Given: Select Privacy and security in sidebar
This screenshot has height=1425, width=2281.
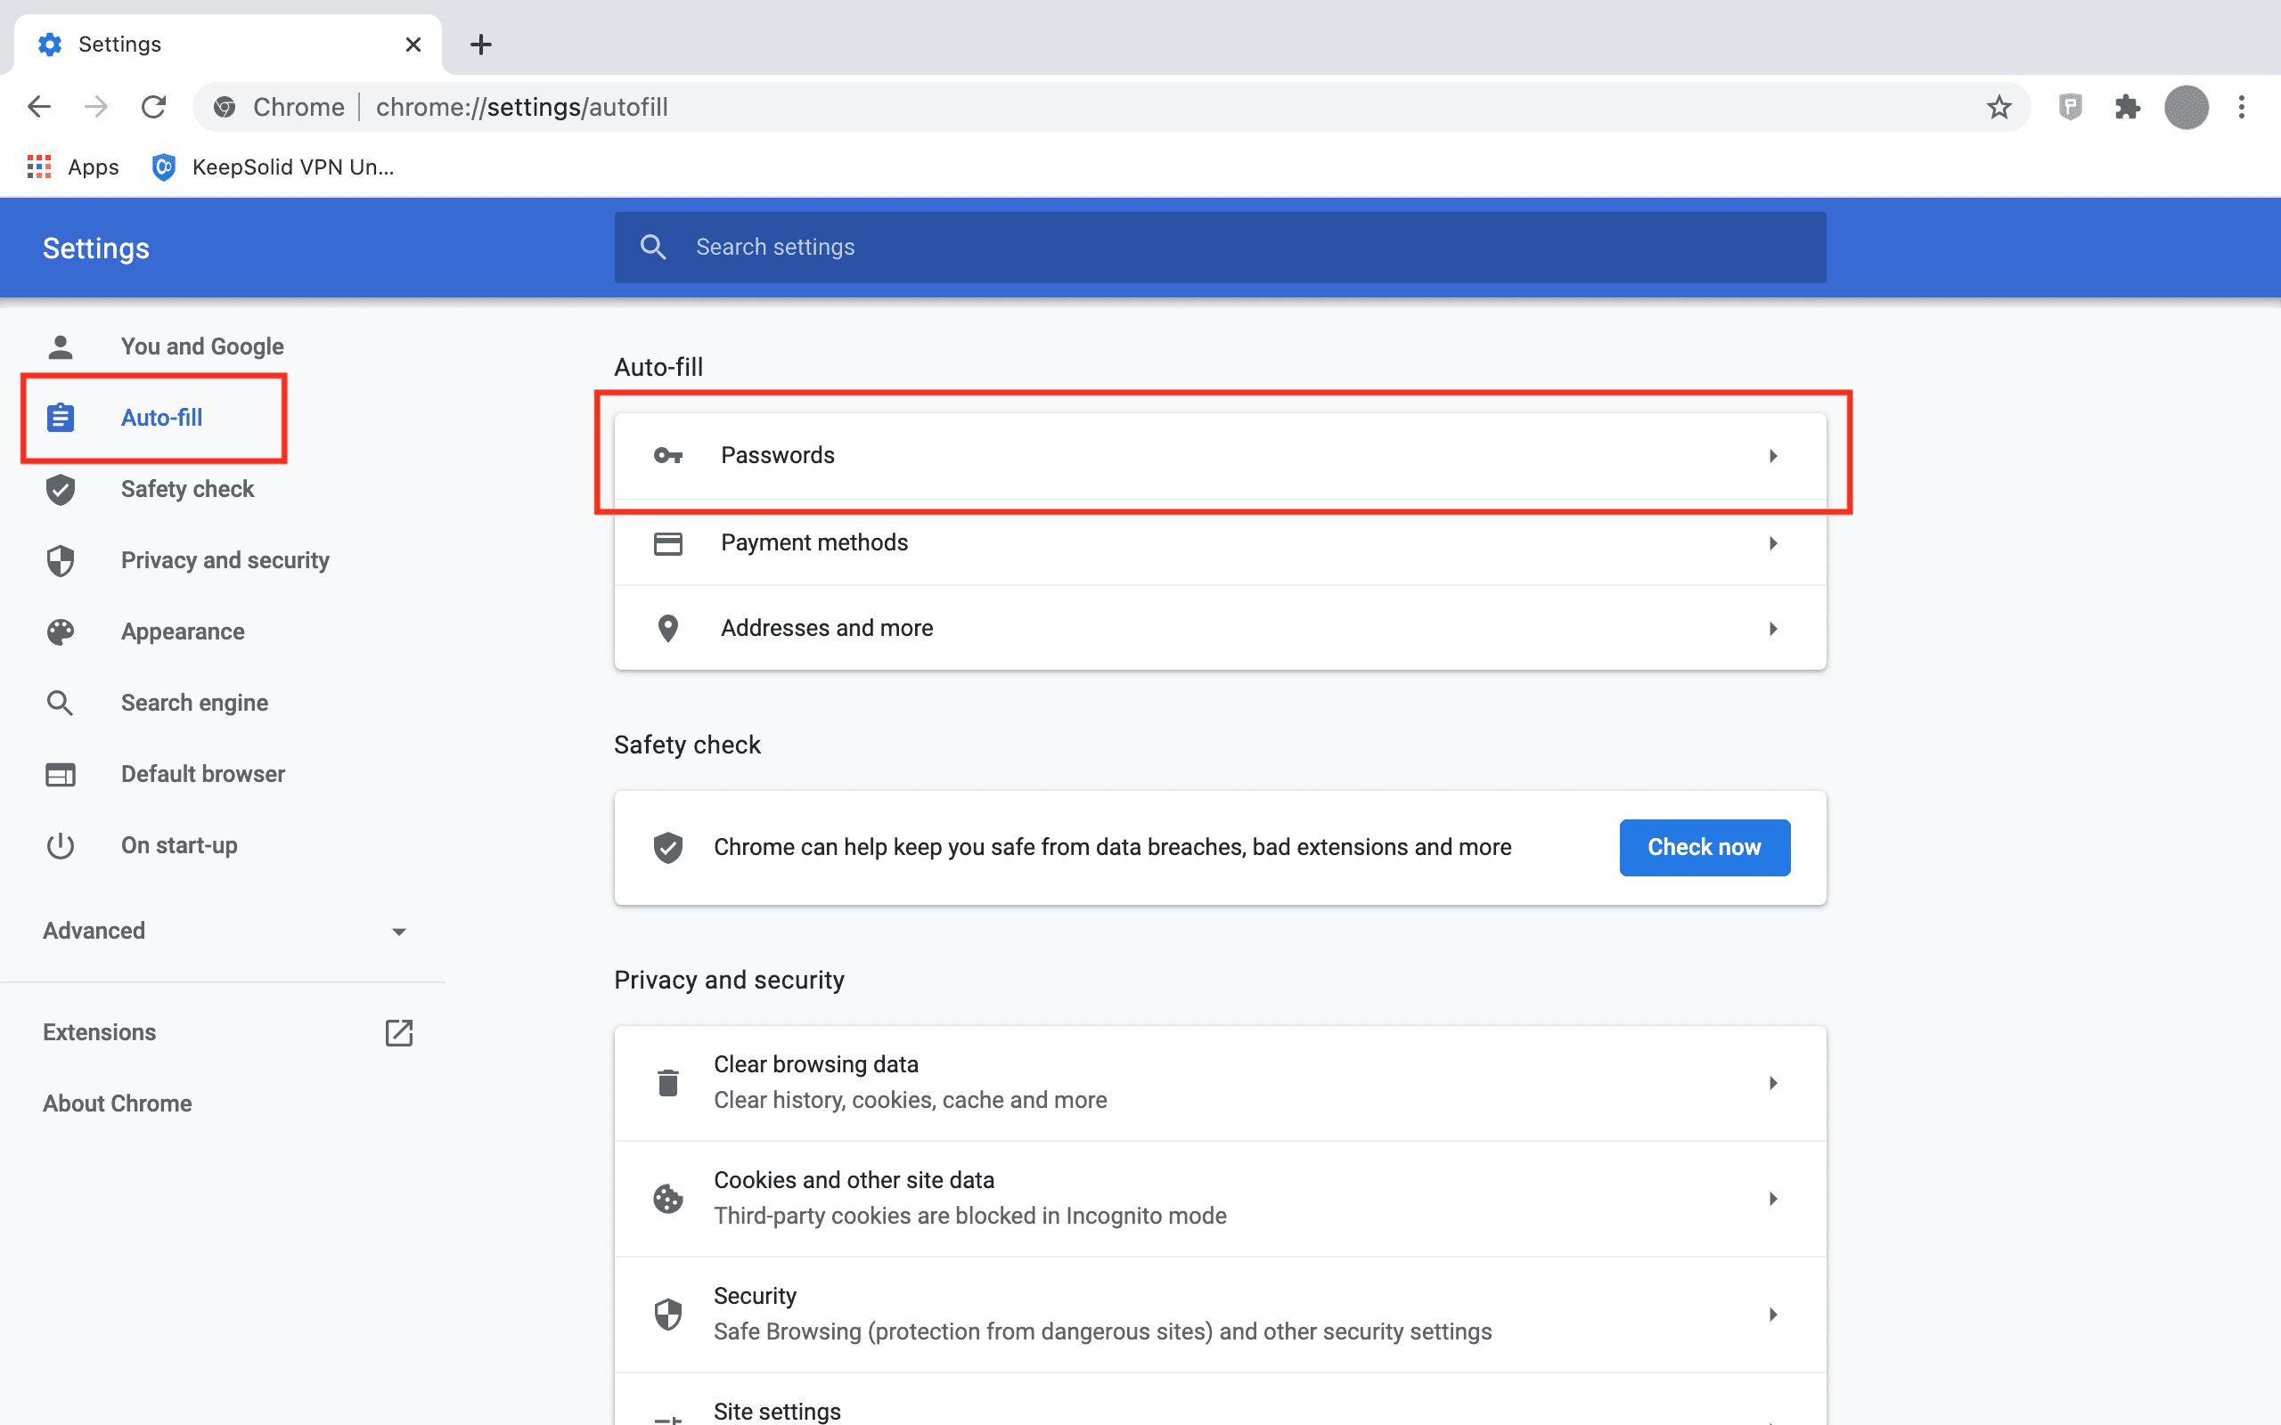Looking at the screenshot, I should (225, 560).
